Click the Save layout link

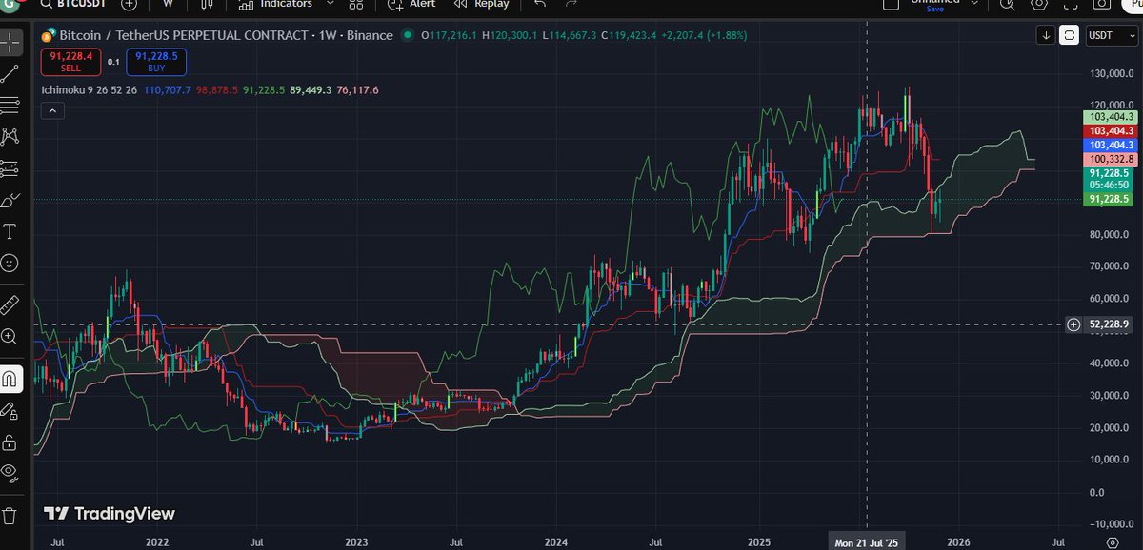pos(935,10)
